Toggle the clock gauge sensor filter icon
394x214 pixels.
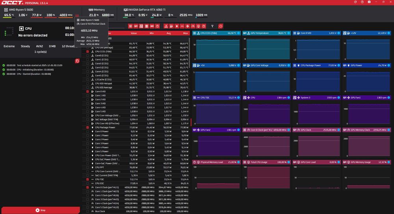[x=193, y=26]
